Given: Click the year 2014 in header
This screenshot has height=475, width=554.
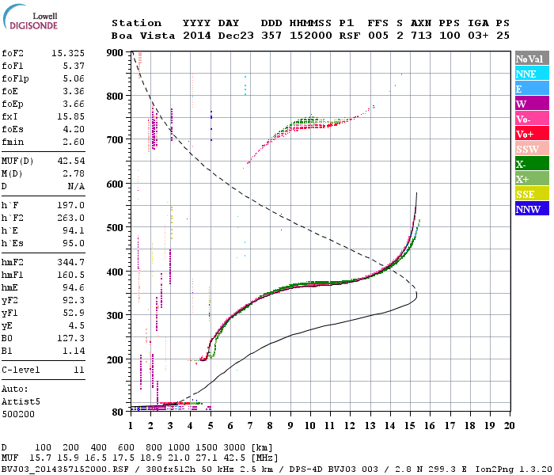Looking at the screenshot, I should [x=197, y=36].
